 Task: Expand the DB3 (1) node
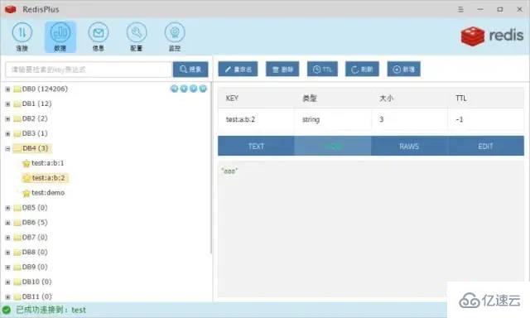click(7, 134)
